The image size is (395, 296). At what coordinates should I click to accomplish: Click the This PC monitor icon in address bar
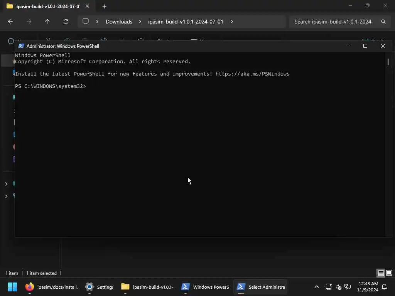click(86, 22)
